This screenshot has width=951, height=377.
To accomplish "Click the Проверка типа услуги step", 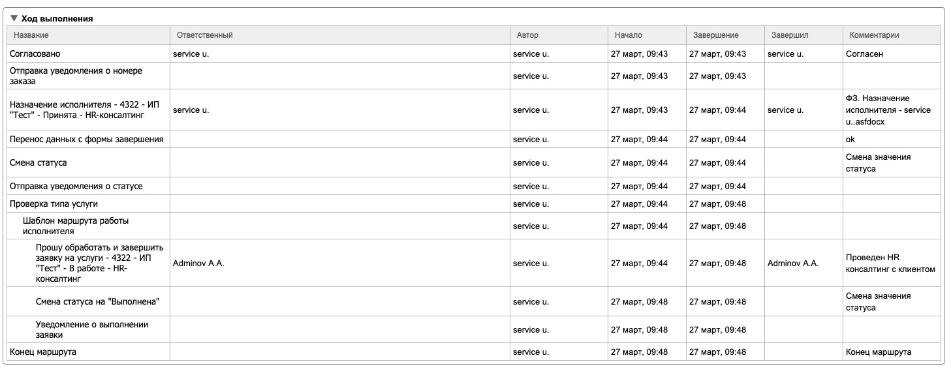I will coord(54,204).
